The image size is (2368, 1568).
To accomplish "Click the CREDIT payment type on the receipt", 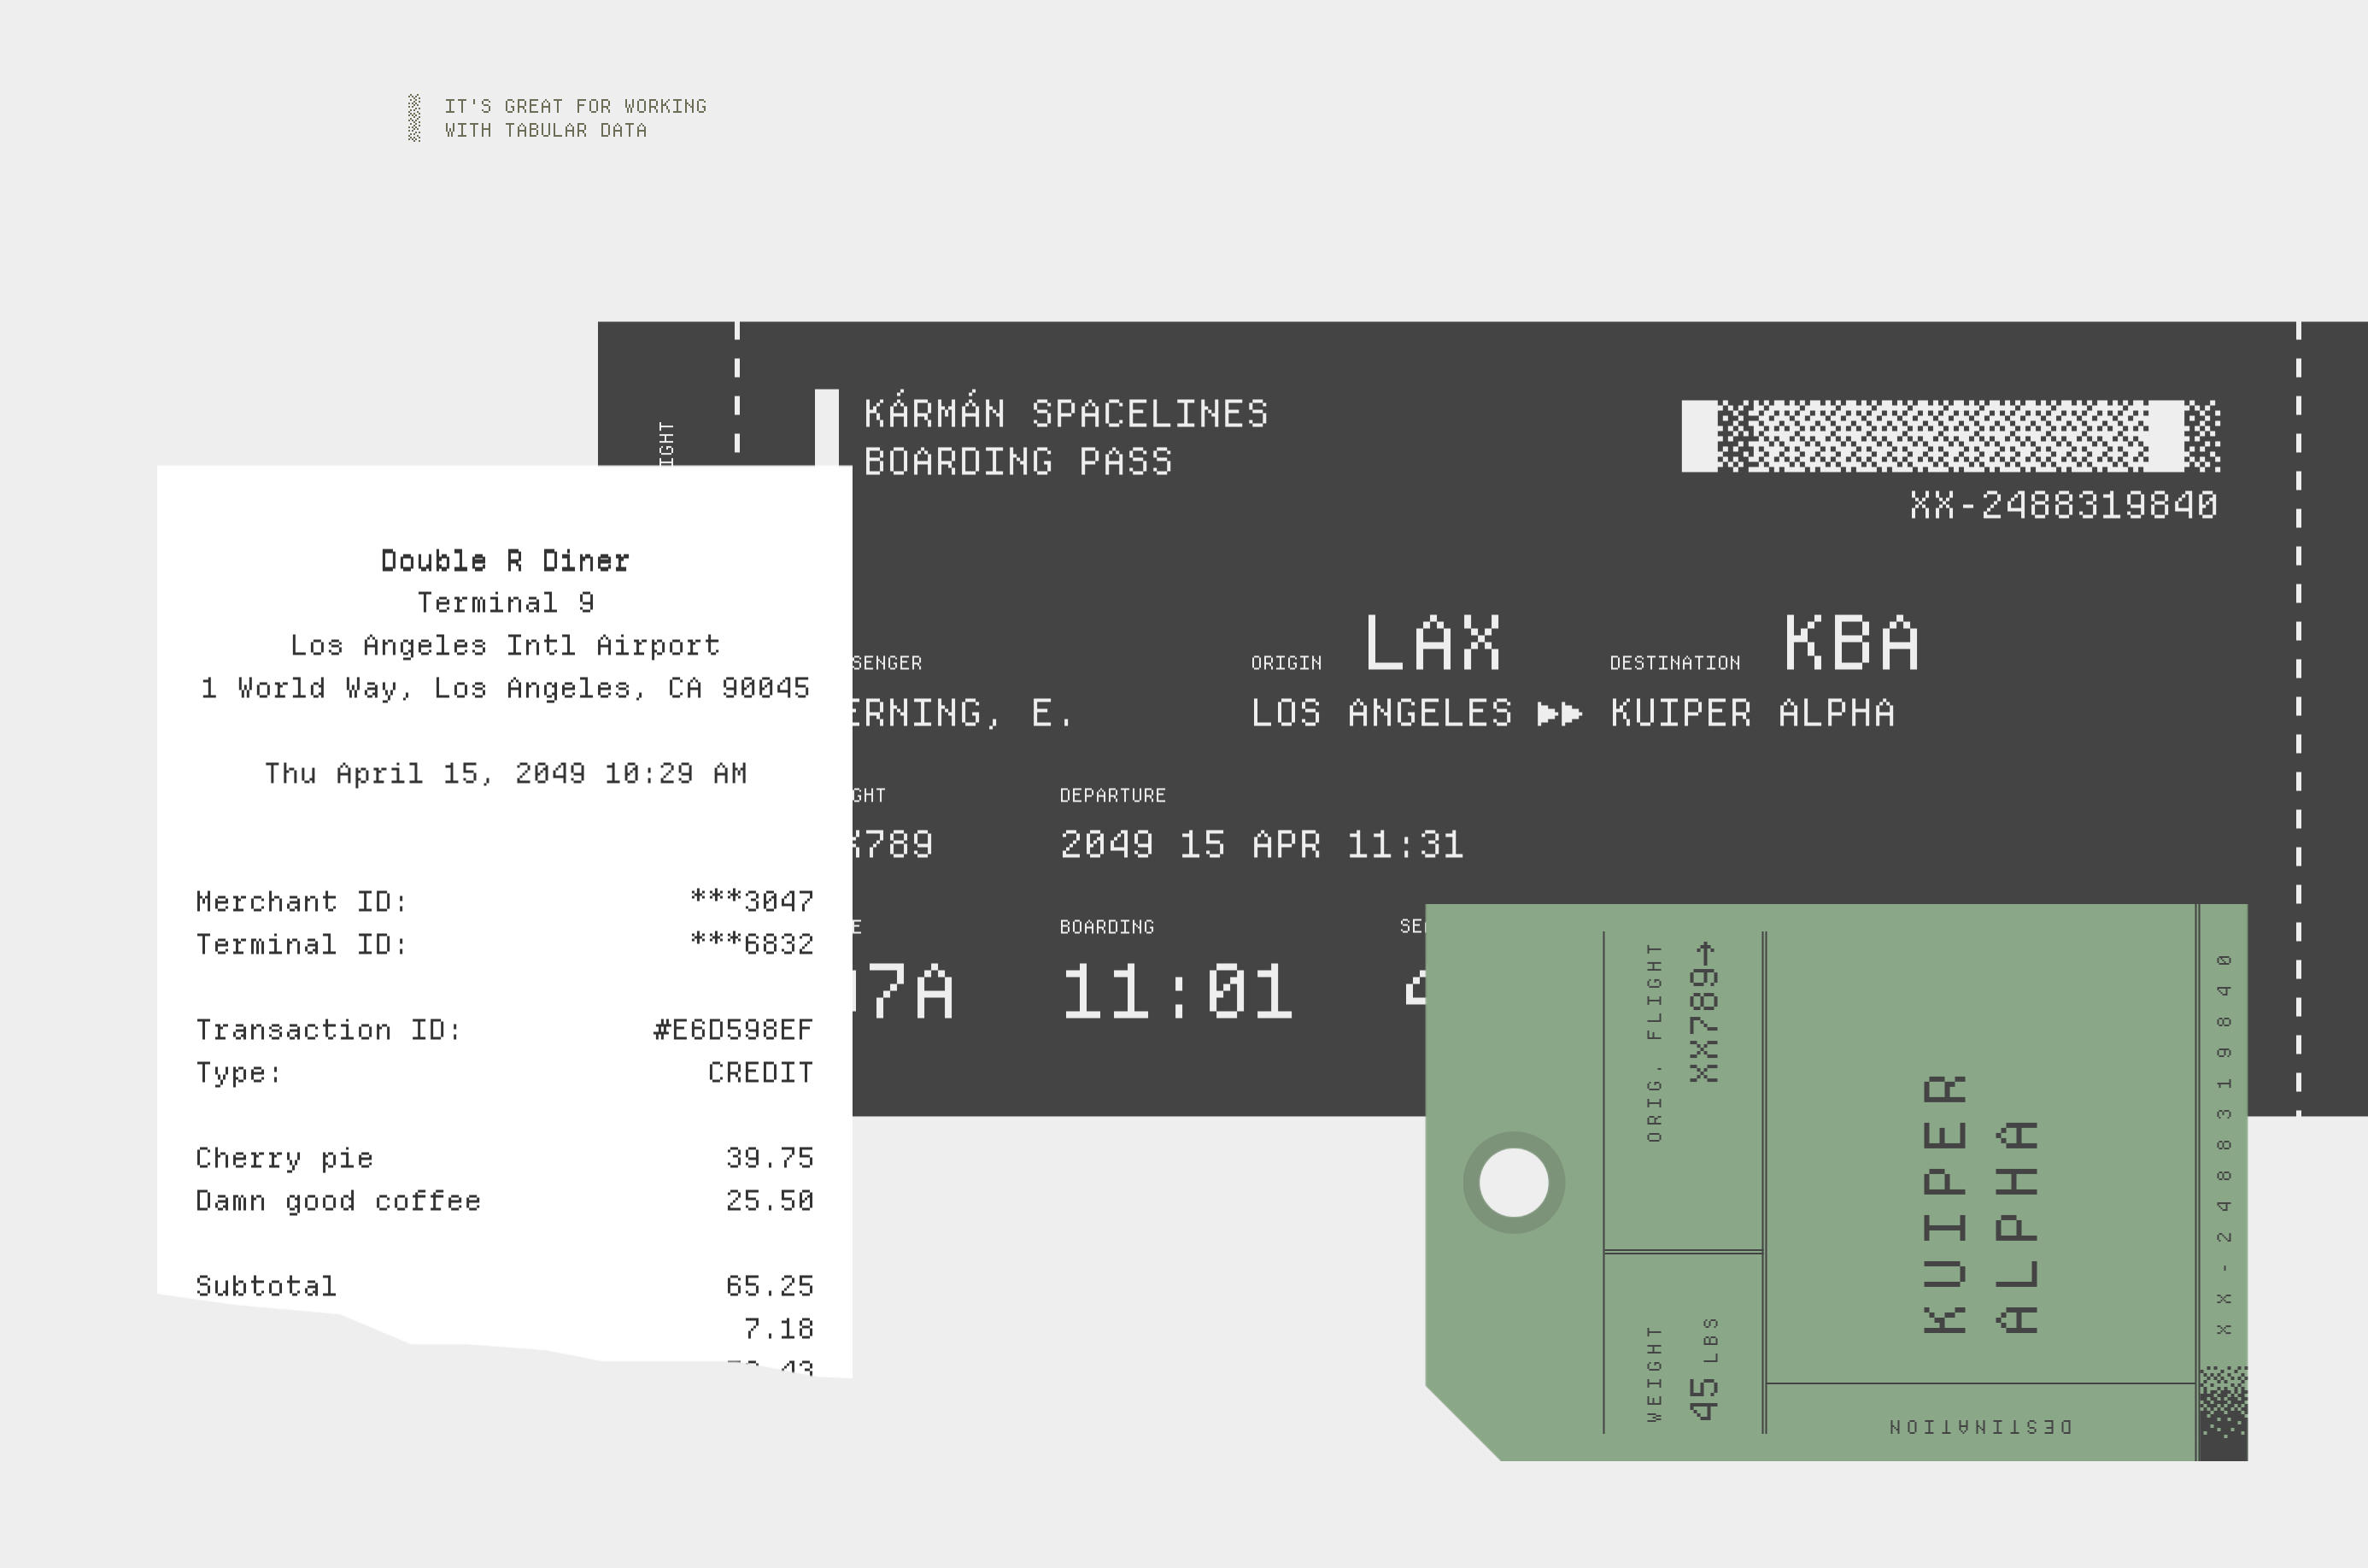I will click(x=759, y=1073).
